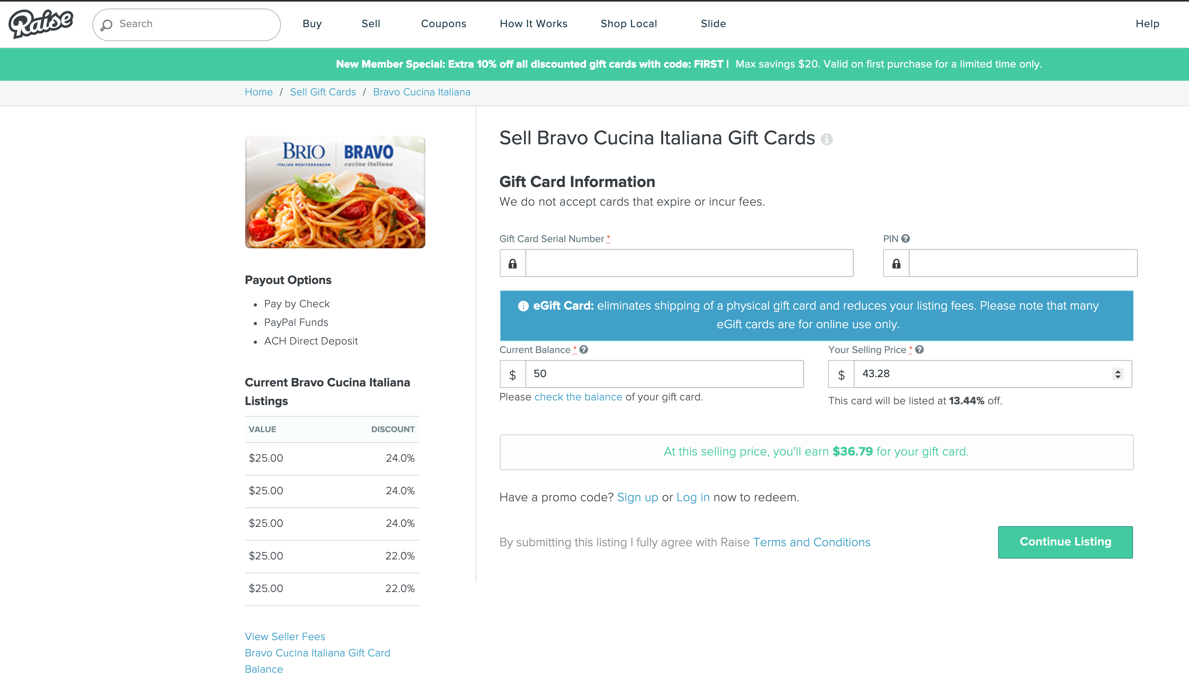This screenshot has width=1189, height=689.
Task: Click the lock icon in the serial number field
Action: click(x=512, y=263)
